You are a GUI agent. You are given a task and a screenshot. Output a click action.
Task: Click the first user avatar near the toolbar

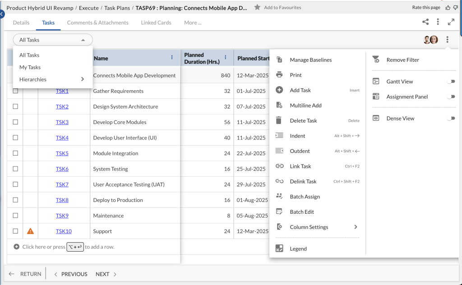[426, 40]
